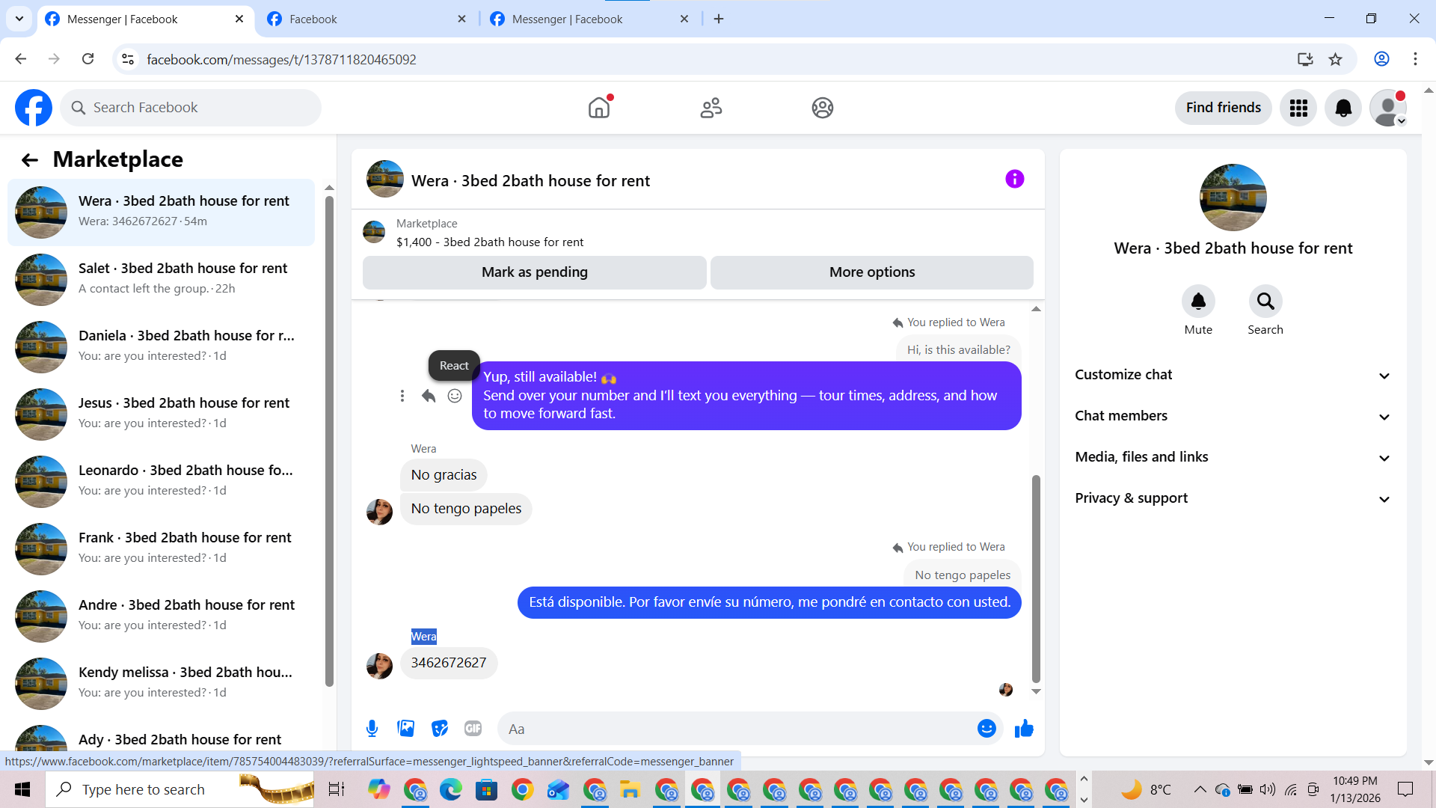Screen dimensions: 1436x808
Task: Switch to the middle Facebook browser tab
Action: pos(366,19)
